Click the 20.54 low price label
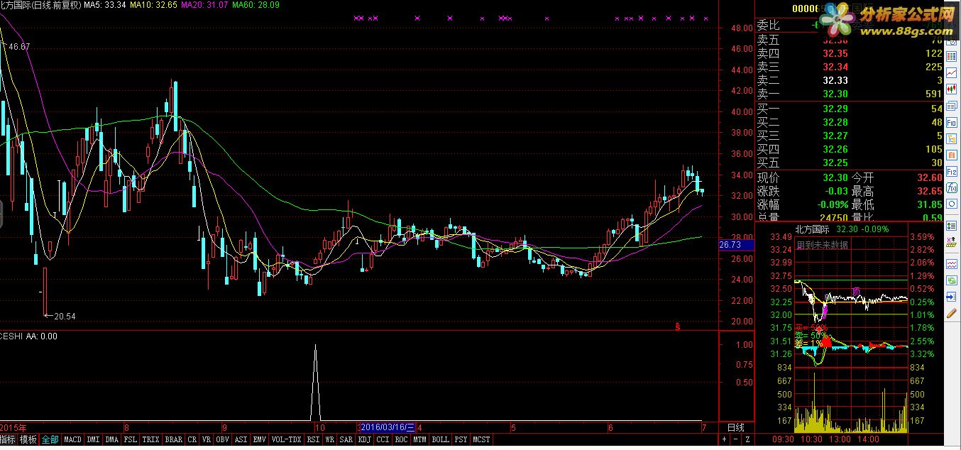This screenshot has width=961, height=450. 64,316
